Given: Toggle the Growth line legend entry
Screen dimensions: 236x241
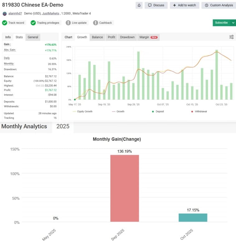Looking at the screenshot, I should [x=118, y=111].
